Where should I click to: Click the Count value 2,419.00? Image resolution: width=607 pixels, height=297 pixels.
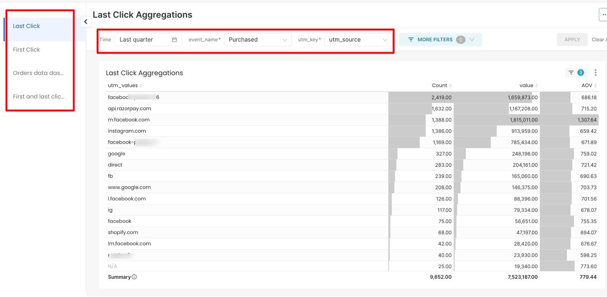441,98
